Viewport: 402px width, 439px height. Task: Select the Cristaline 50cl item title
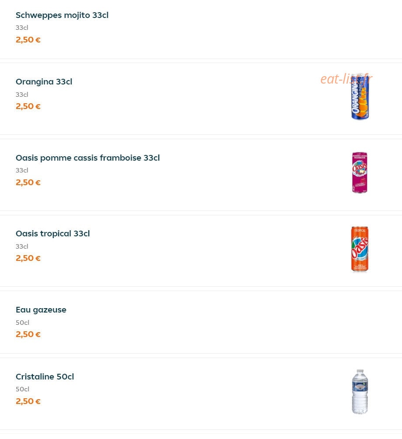(45, 376)
